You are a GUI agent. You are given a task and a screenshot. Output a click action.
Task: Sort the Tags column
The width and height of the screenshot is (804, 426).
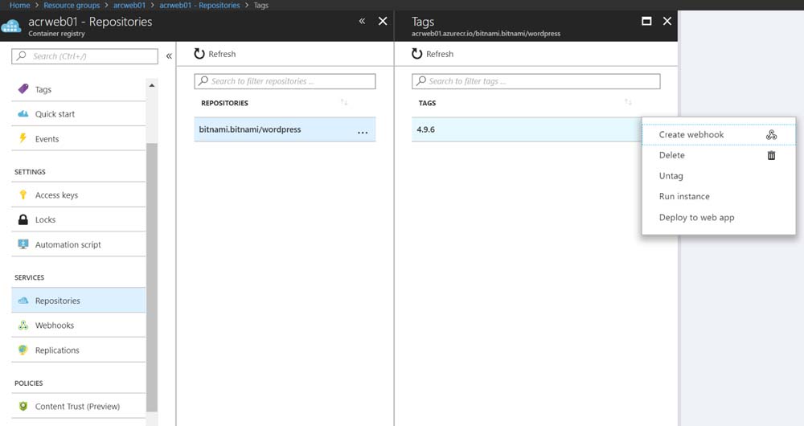(628, 103)
